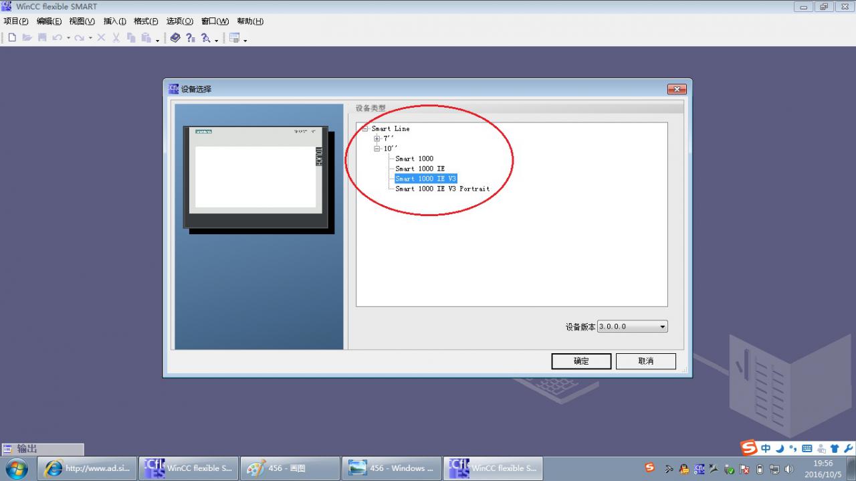856x481 pixels.
Task: Switch to 456 - 画图 Paint taskbar item
Action: (x=290, y=468)
